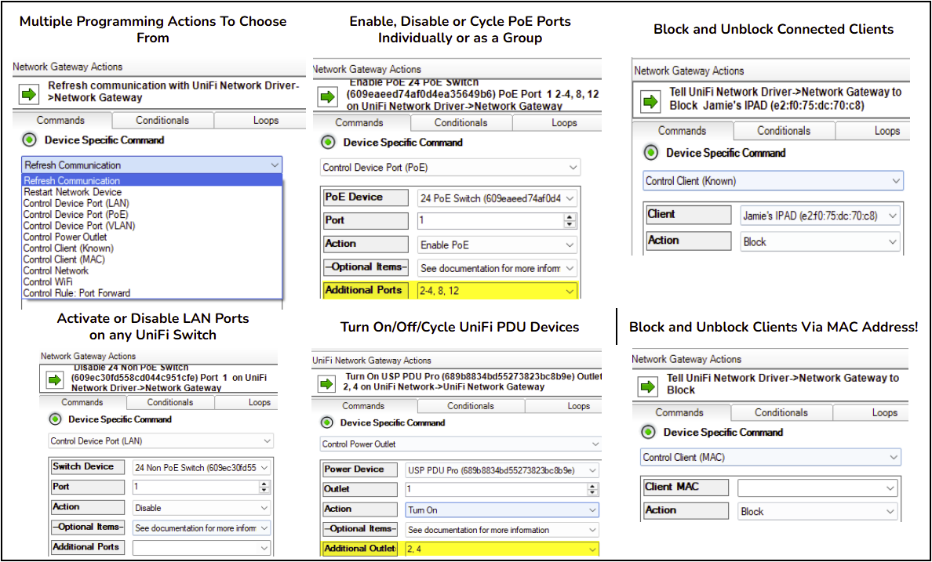Click the Port number field in LAN port panel

195,488
